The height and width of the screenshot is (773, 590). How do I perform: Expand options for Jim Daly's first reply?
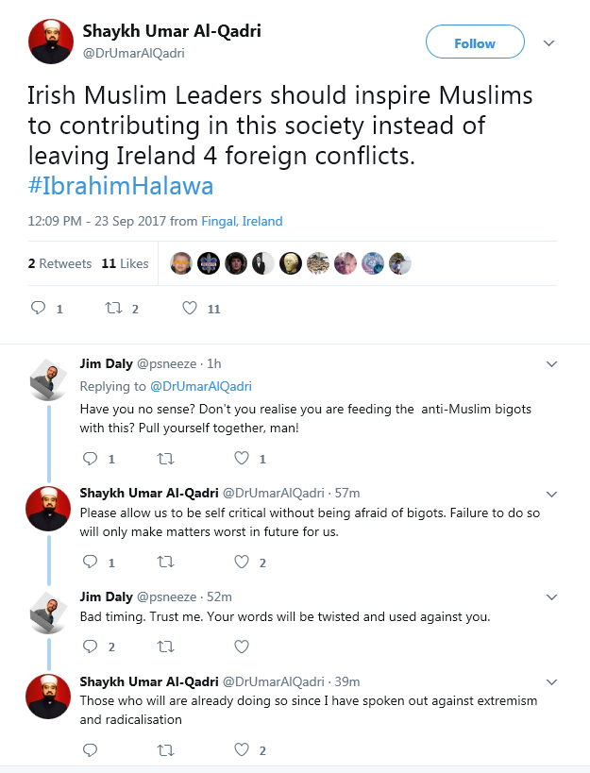(x=552, y=363)
